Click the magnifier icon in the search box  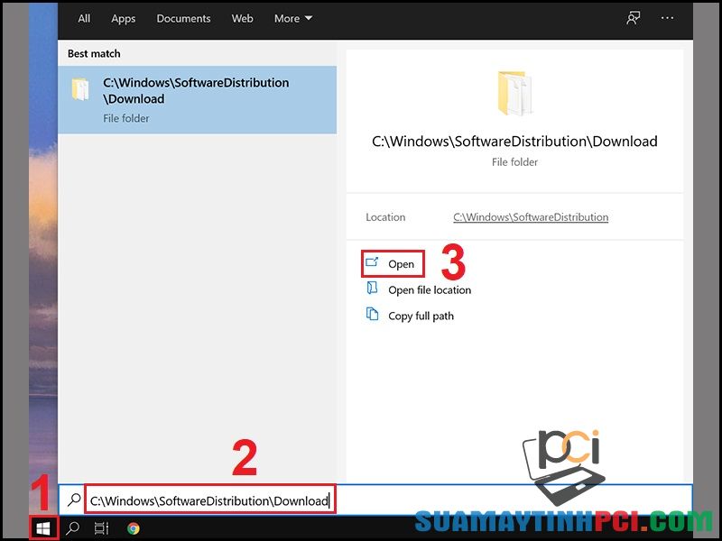[73, 500]
